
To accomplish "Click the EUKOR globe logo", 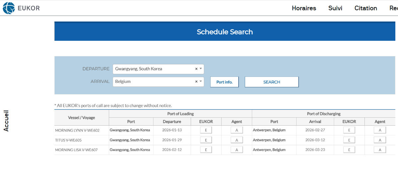I will [x=9, y=8].
